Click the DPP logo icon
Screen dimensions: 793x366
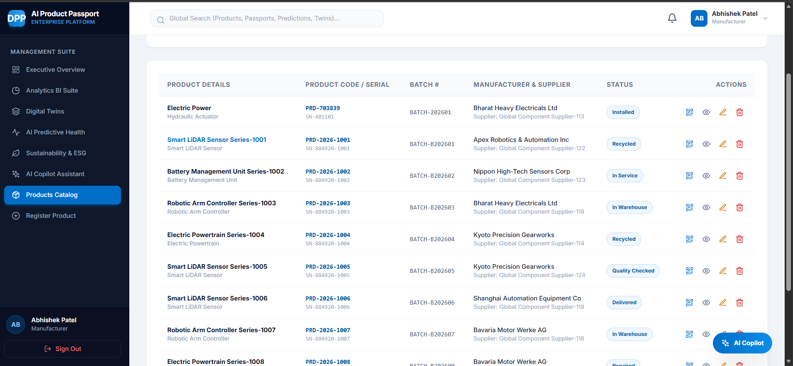(x=17, y=18)
